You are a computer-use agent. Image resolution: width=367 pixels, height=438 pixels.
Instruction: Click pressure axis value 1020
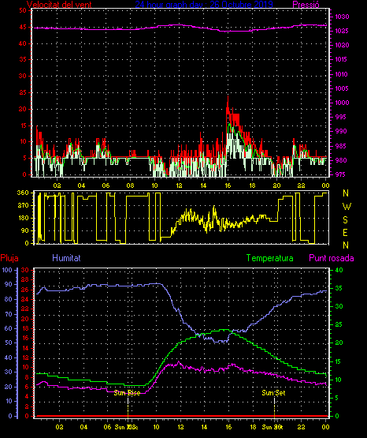tap(342, 45)
